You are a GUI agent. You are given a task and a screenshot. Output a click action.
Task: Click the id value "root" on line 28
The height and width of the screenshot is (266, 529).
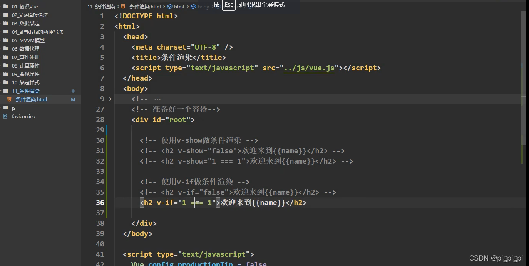177,119
